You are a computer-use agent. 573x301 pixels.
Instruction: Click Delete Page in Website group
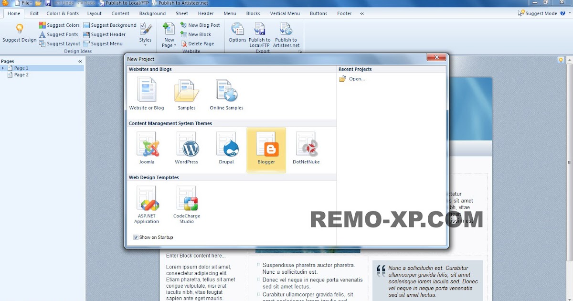[x=197, y=43]
